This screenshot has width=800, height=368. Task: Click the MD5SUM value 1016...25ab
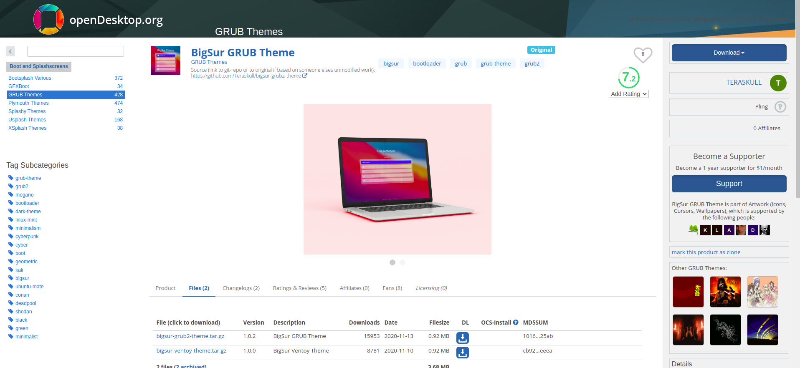pyautogui.click(x=538, y=336)
